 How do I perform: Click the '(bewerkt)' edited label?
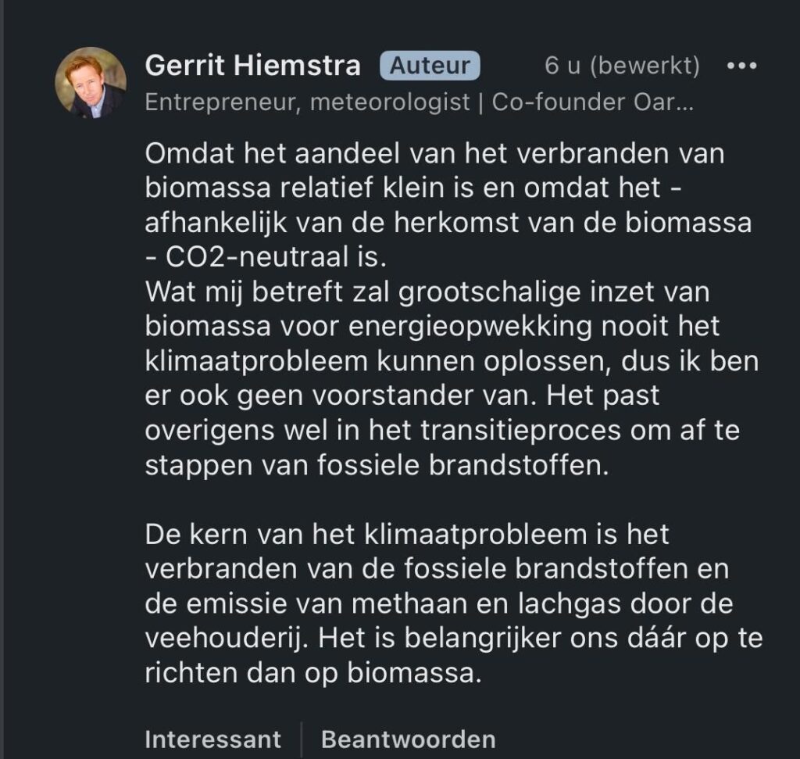pyautogui.click(x=645, y=66)
